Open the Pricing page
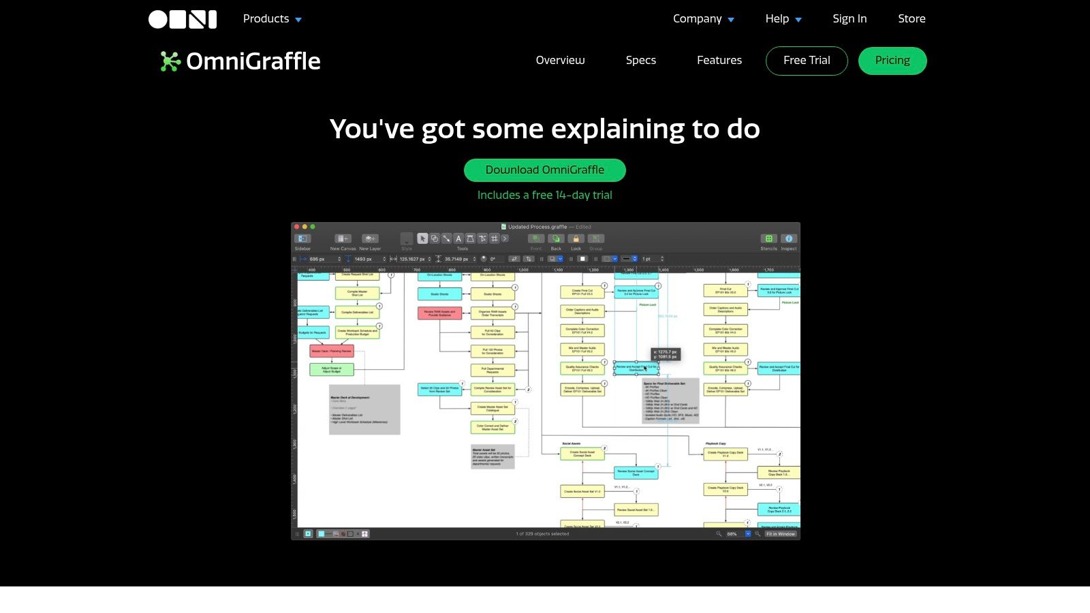Viewport: 1090px width, 613px height. (x=892, y=61)
